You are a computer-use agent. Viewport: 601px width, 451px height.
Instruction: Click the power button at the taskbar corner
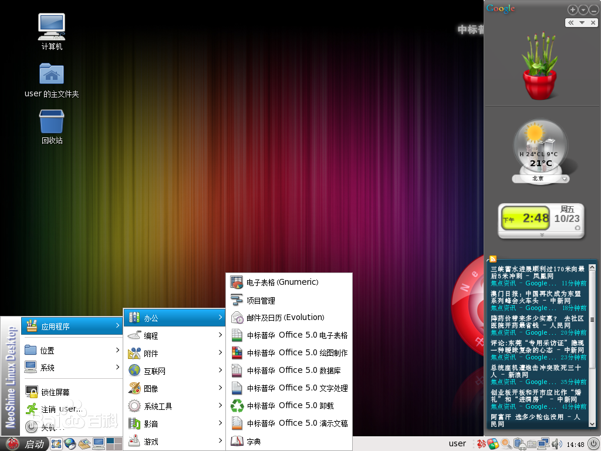(593, 444)
